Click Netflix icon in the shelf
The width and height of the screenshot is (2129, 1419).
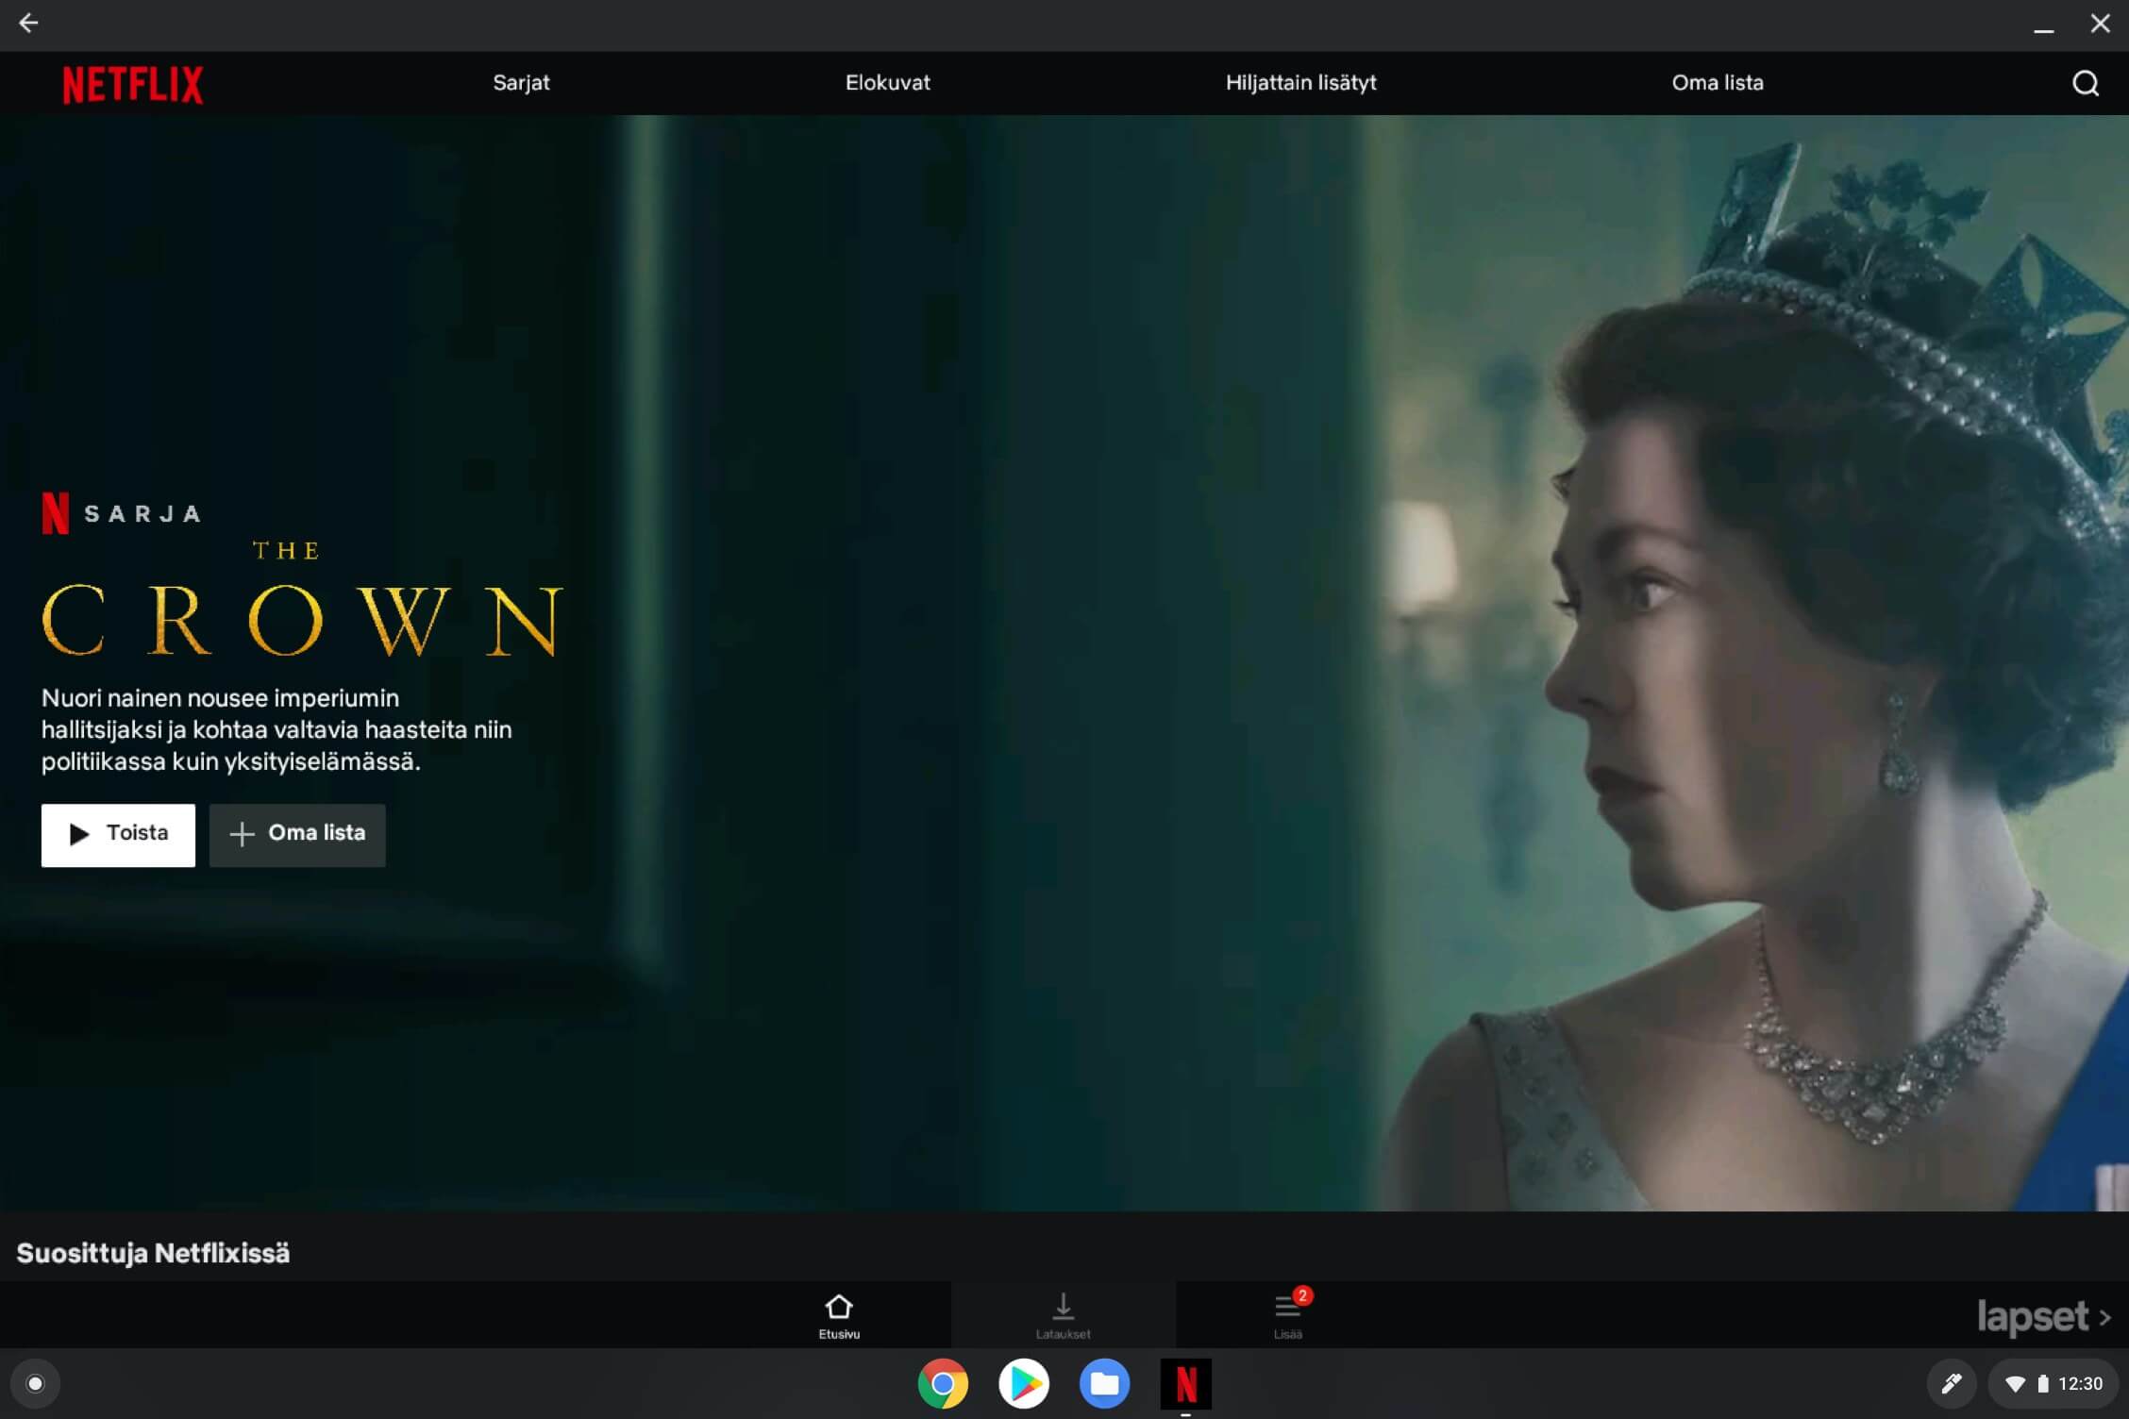(1185, 1384)
